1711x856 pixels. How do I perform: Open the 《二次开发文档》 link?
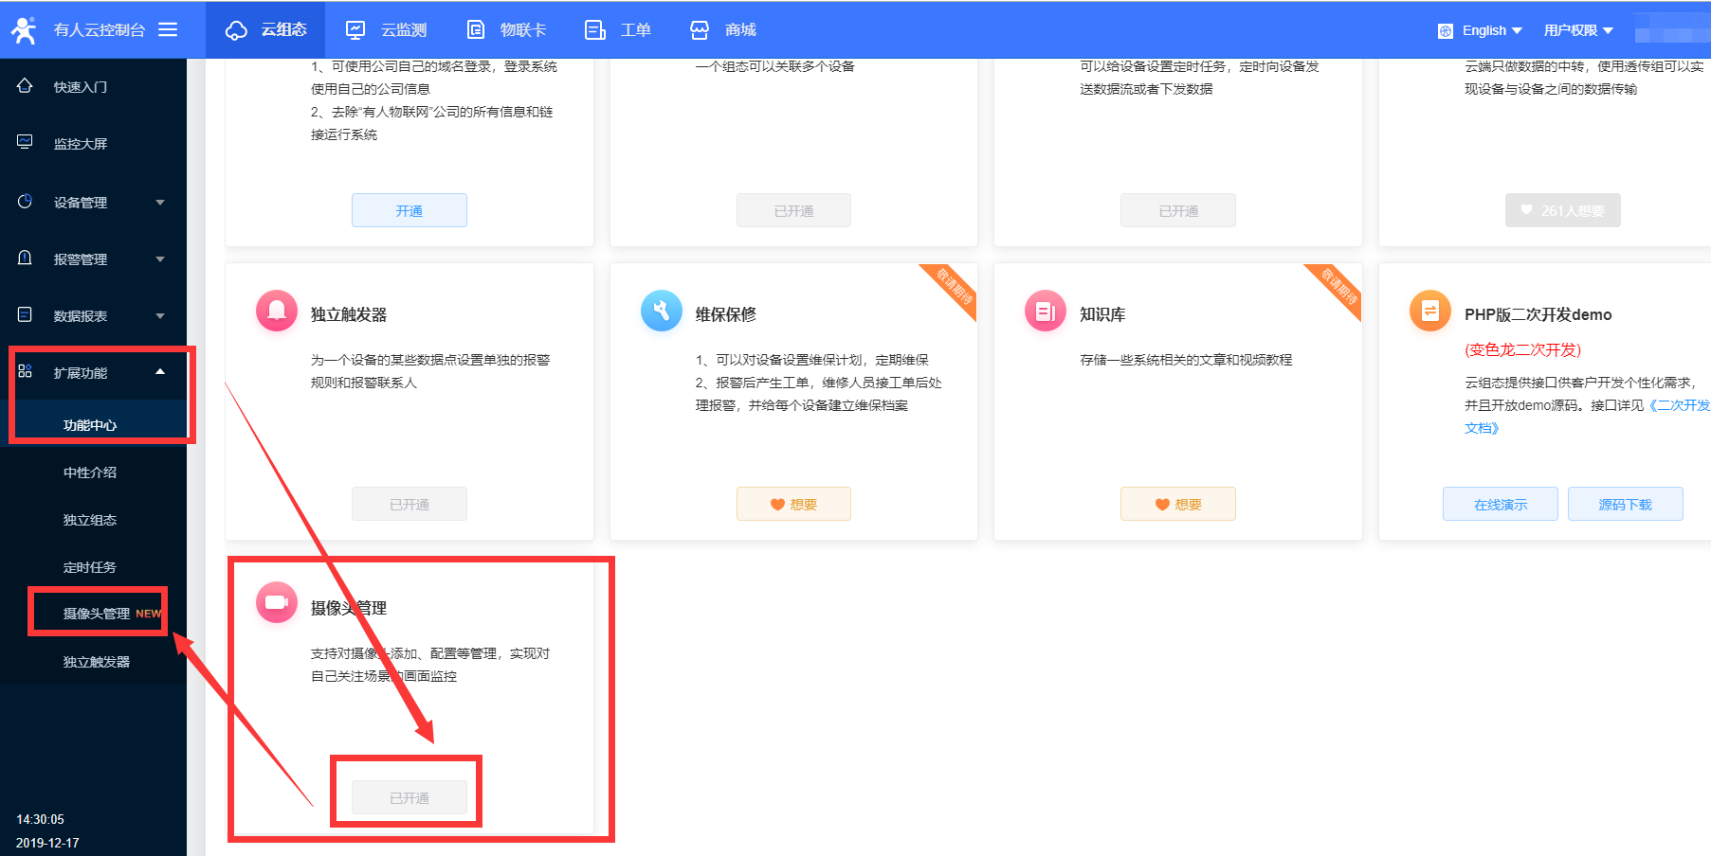[x=1678, y=405]
